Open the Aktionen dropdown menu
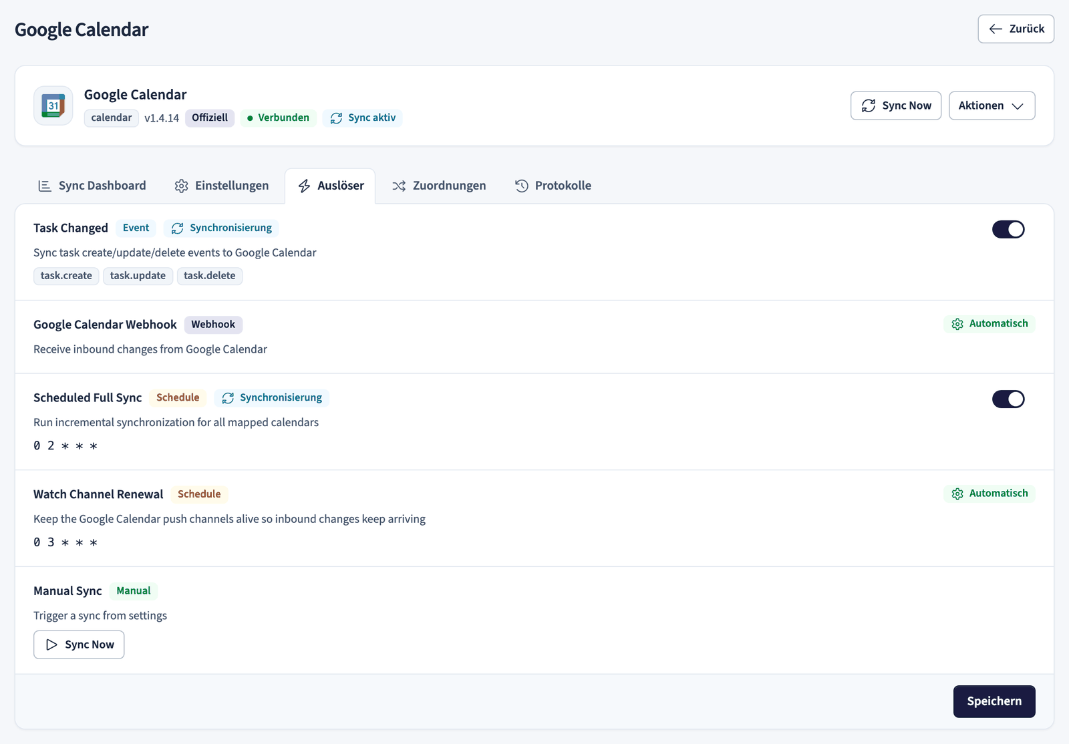Viewport: 1069px width, 744px height. (x=992, y=106)
